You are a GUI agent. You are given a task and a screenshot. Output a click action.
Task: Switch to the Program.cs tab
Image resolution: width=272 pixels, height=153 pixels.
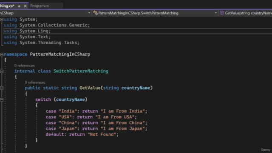40,6
